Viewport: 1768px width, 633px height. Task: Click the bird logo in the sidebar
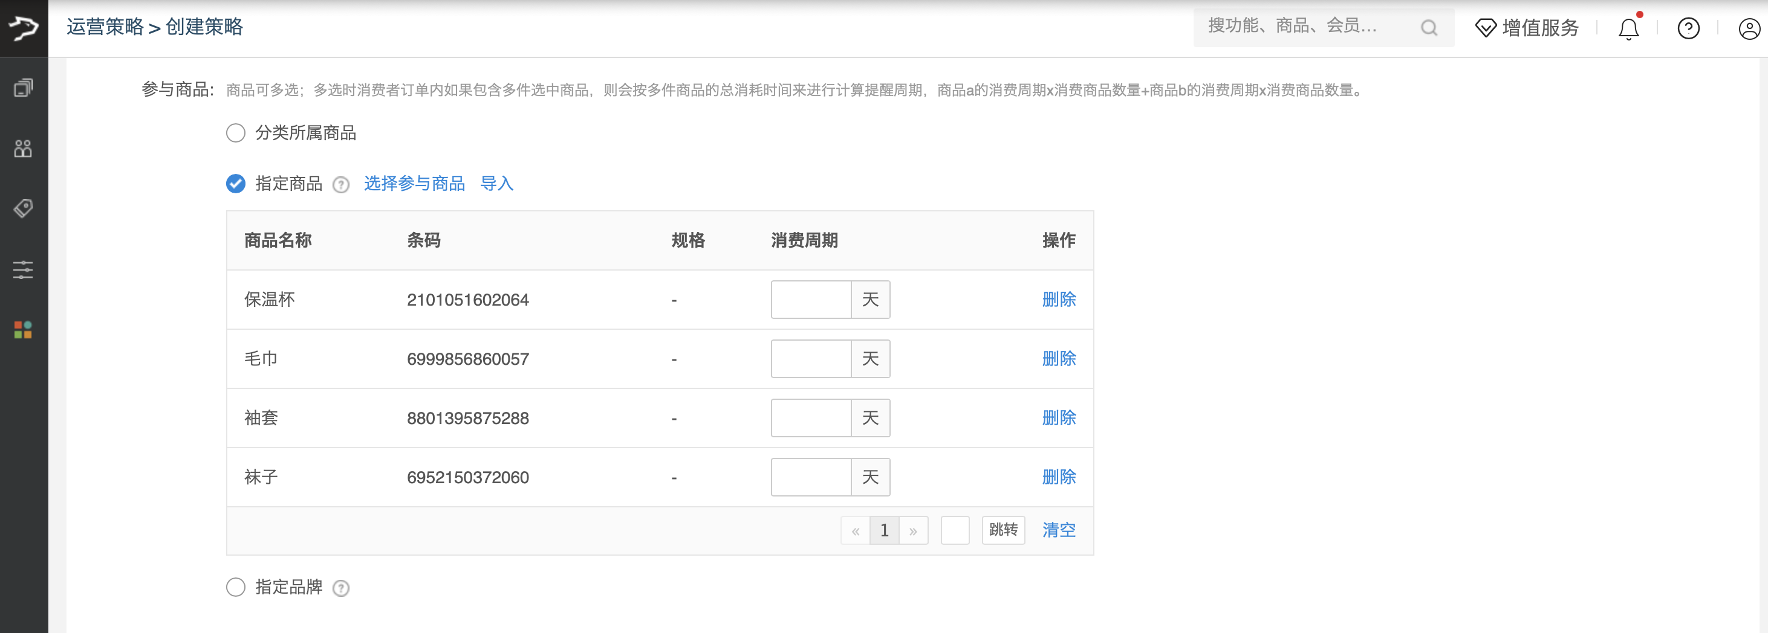[x=24, y=28]
